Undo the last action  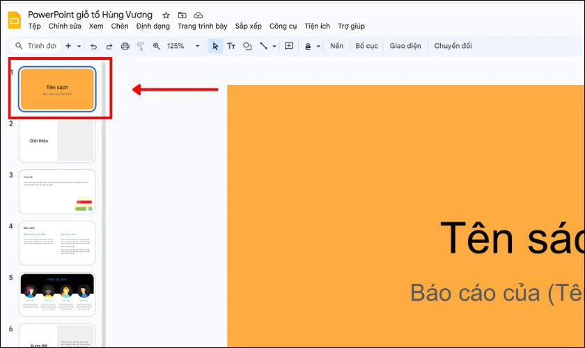[x=93, y=46]
